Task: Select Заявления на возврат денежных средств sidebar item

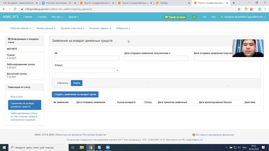Action: pos(24,105)
